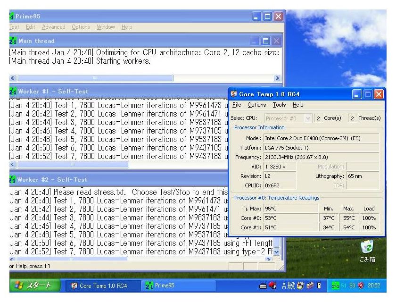396x302 pixels.
Task: Click the keyboard IME icon in the language bar
Action: [x=263, y=286]
